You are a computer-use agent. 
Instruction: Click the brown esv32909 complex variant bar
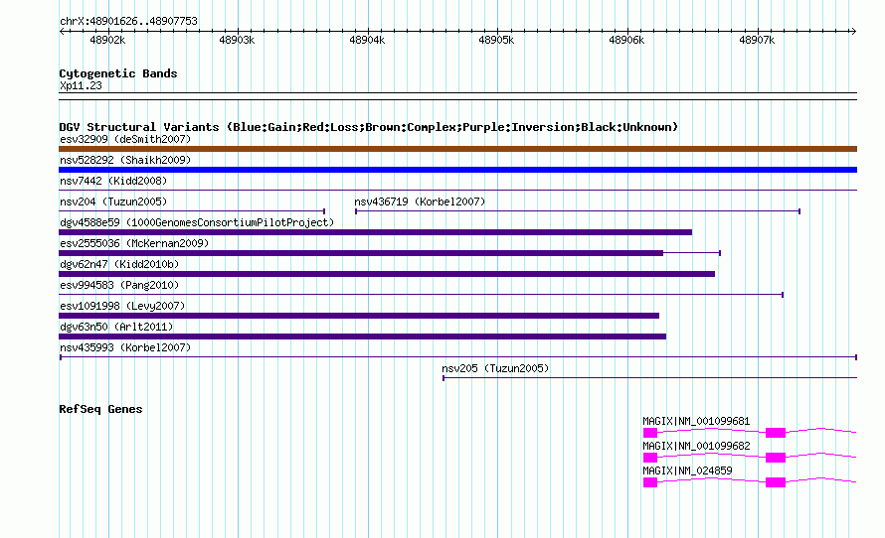457,149
